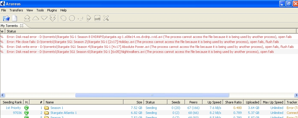Image resolution: width=298 pixels, height=118 pixels.
Task: Sort by Up Speed column header
Action: point(213,102)
